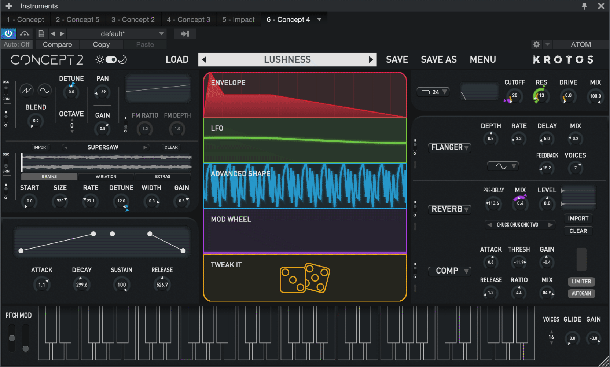Click next reverb impulse arrow after CHUCK CHUK CHIC TWO
Screen dimensions: 610x367
pyautogui.click(x=550, y=225)
